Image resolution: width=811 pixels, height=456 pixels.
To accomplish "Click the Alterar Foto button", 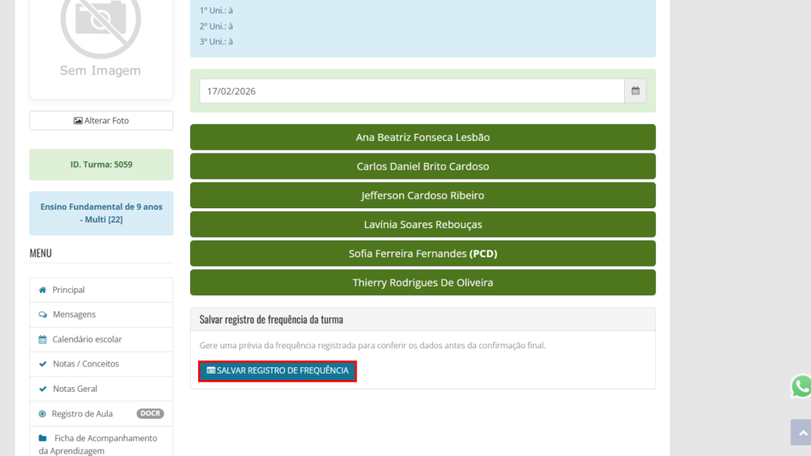I will coord(101,120).
